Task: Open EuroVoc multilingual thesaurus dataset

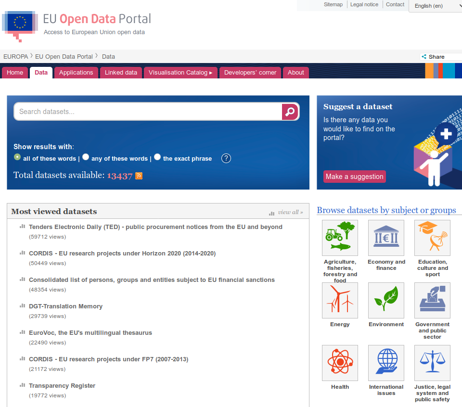Action: coord(90,333)
